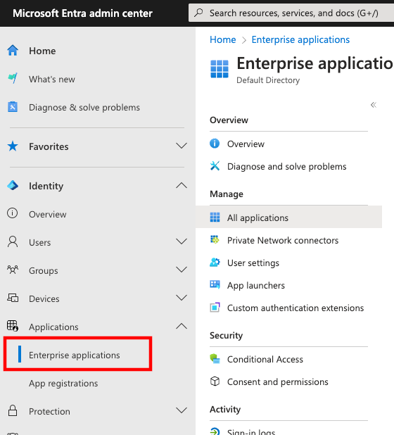Click the Microsoft Entra admin center title
Image resolution: width=394 pixels, height=435 pixels.
[x=82, y=13]
